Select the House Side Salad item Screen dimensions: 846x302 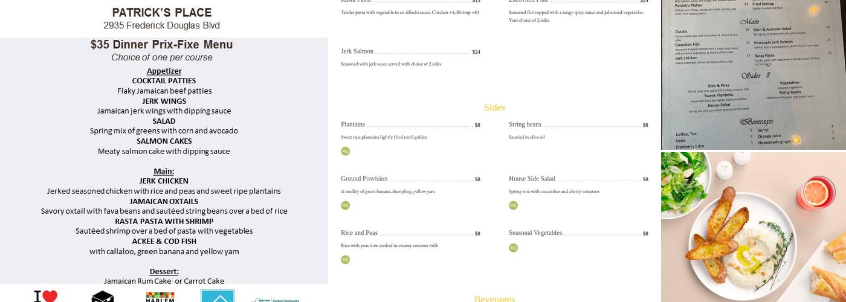(532, 179)
